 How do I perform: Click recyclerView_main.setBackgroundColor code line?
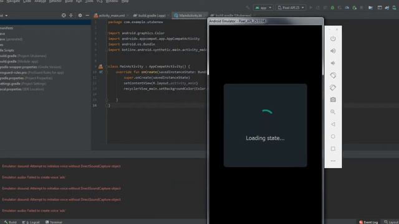pyautogui.click(x=165, y=88)
